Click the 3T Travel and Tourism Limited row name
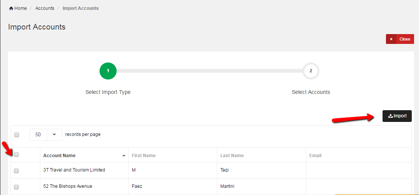Screen dimensions: 419x195 74,170
